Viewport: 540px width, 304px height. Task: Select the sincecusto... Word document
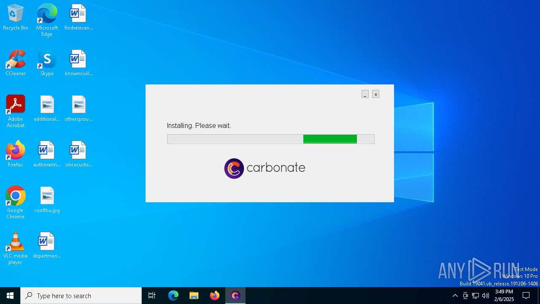78,154
